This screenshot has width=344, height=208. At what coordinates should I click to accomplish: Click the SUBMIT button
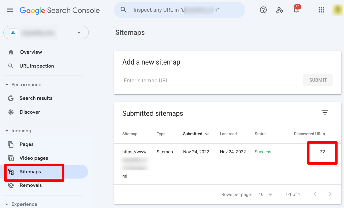pyautogui.click(x=318, y=80)
